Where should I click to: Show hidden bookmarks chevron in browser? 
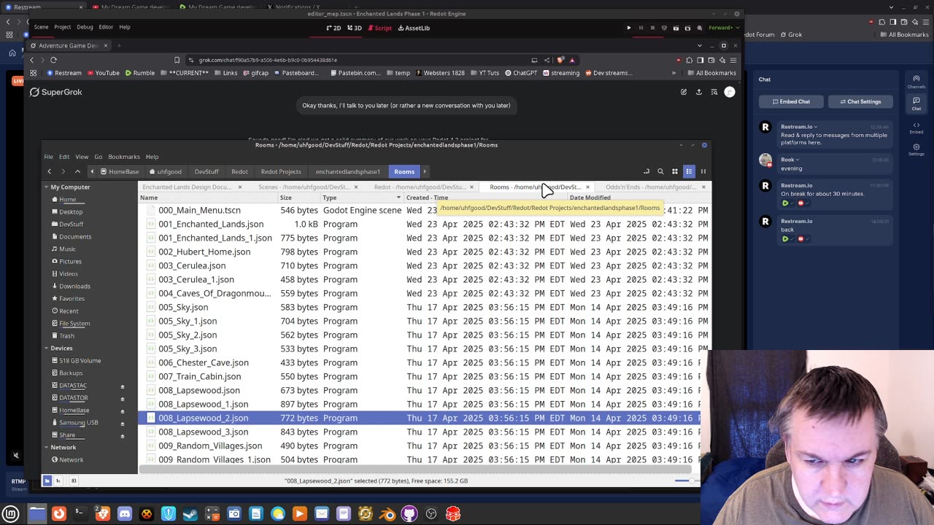pos(674,73)
